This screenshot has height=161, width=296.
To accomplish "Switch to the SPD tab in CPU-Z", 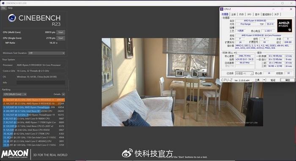I will click(249, 14).
